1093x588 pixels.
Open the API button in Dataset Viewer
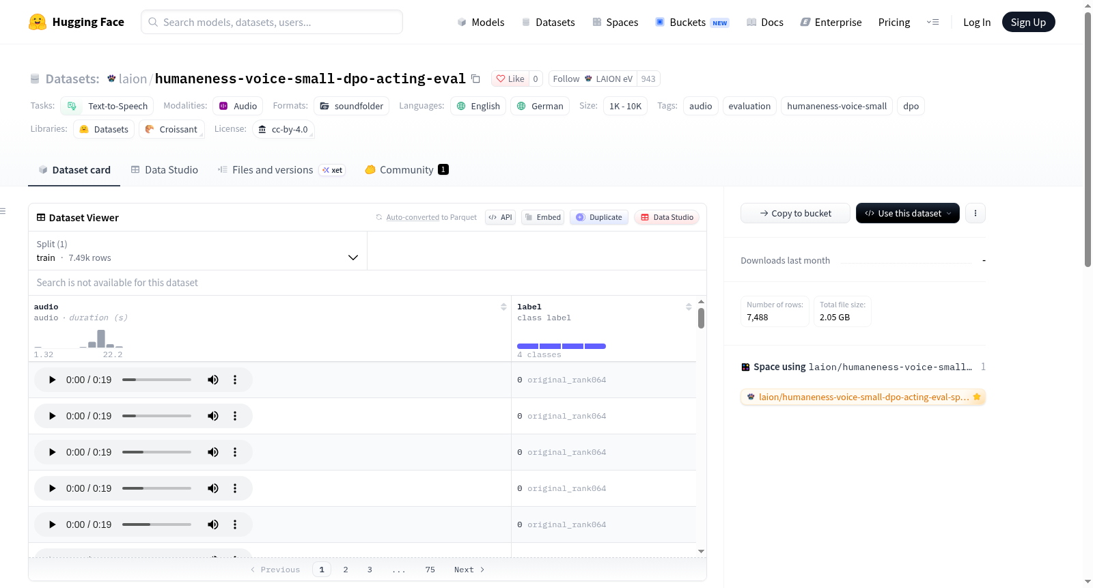[500, 217]
